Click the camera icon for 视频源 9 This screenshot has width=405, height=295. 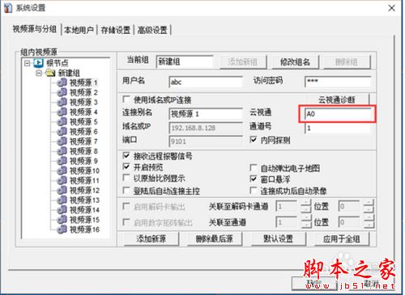(62, 161)
